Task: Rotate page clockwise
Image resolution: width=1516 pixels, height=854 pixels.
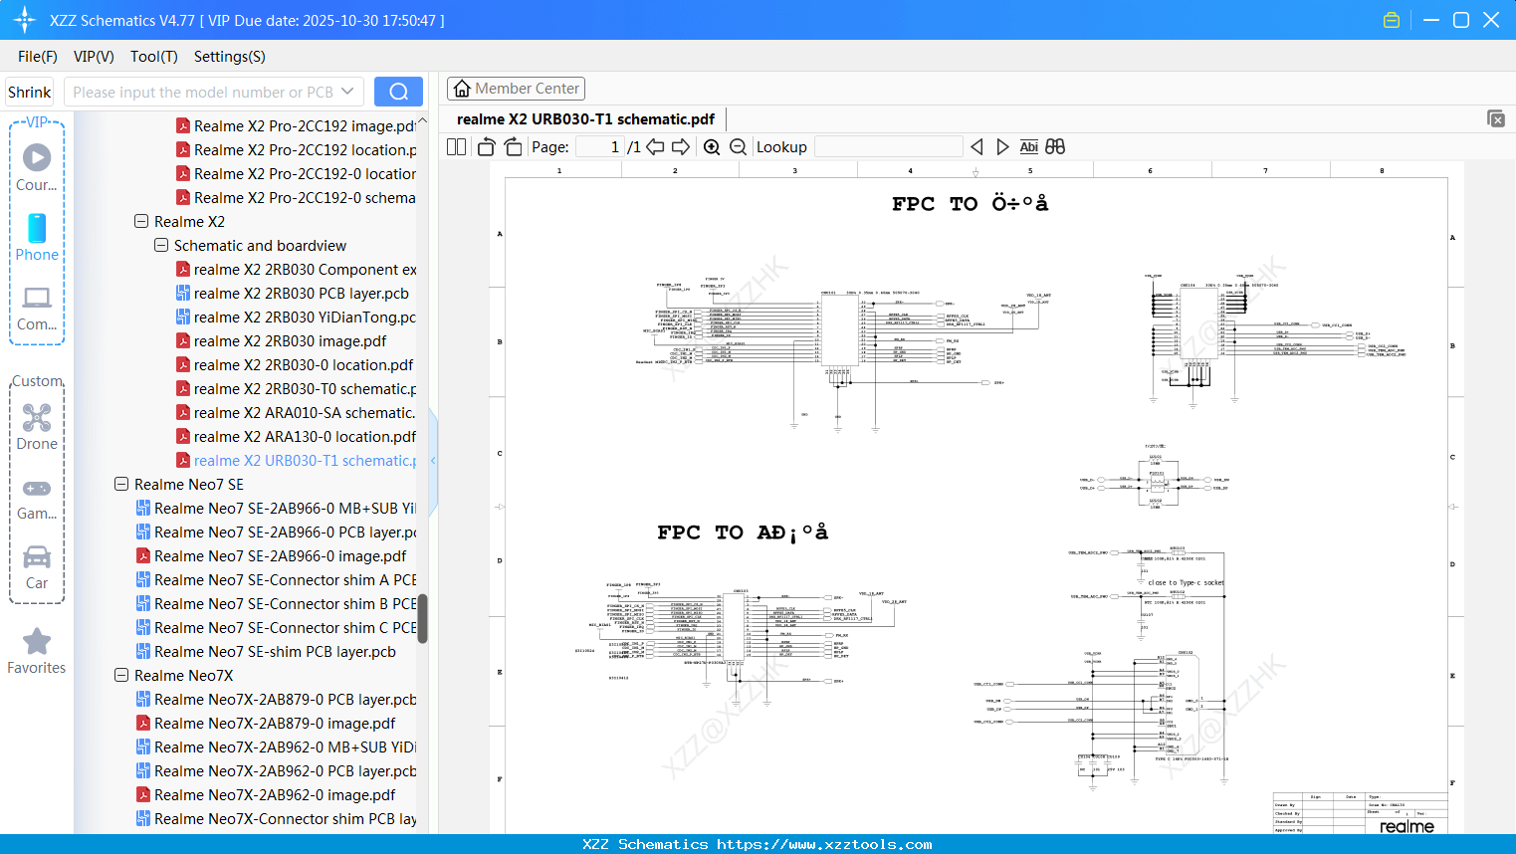Action: pyautogui.click(x=513, y=147)
